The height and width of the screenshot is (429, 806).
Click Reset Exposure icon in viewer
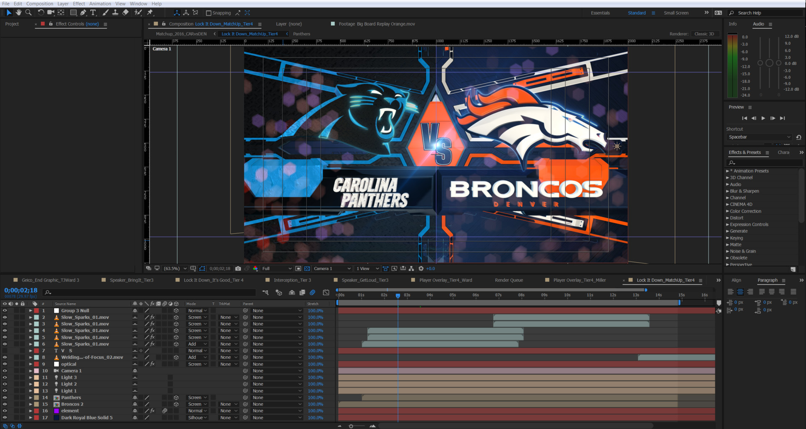point(421,268)
